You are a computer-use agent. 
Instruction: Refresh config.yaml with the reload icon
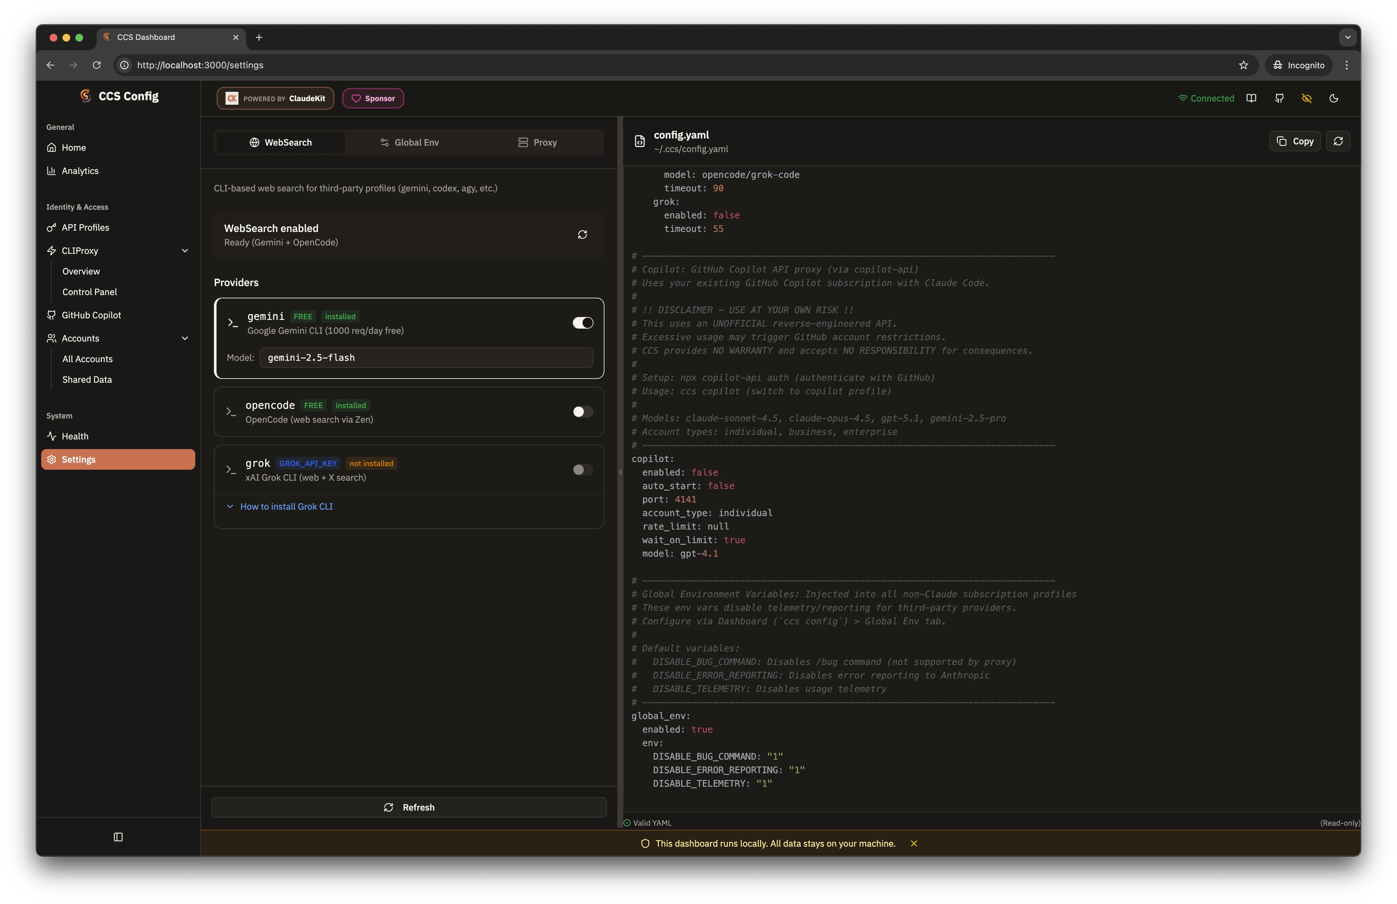(x=1339, y=141)
